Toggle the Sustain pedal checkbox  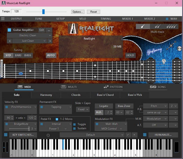point(74,128)
